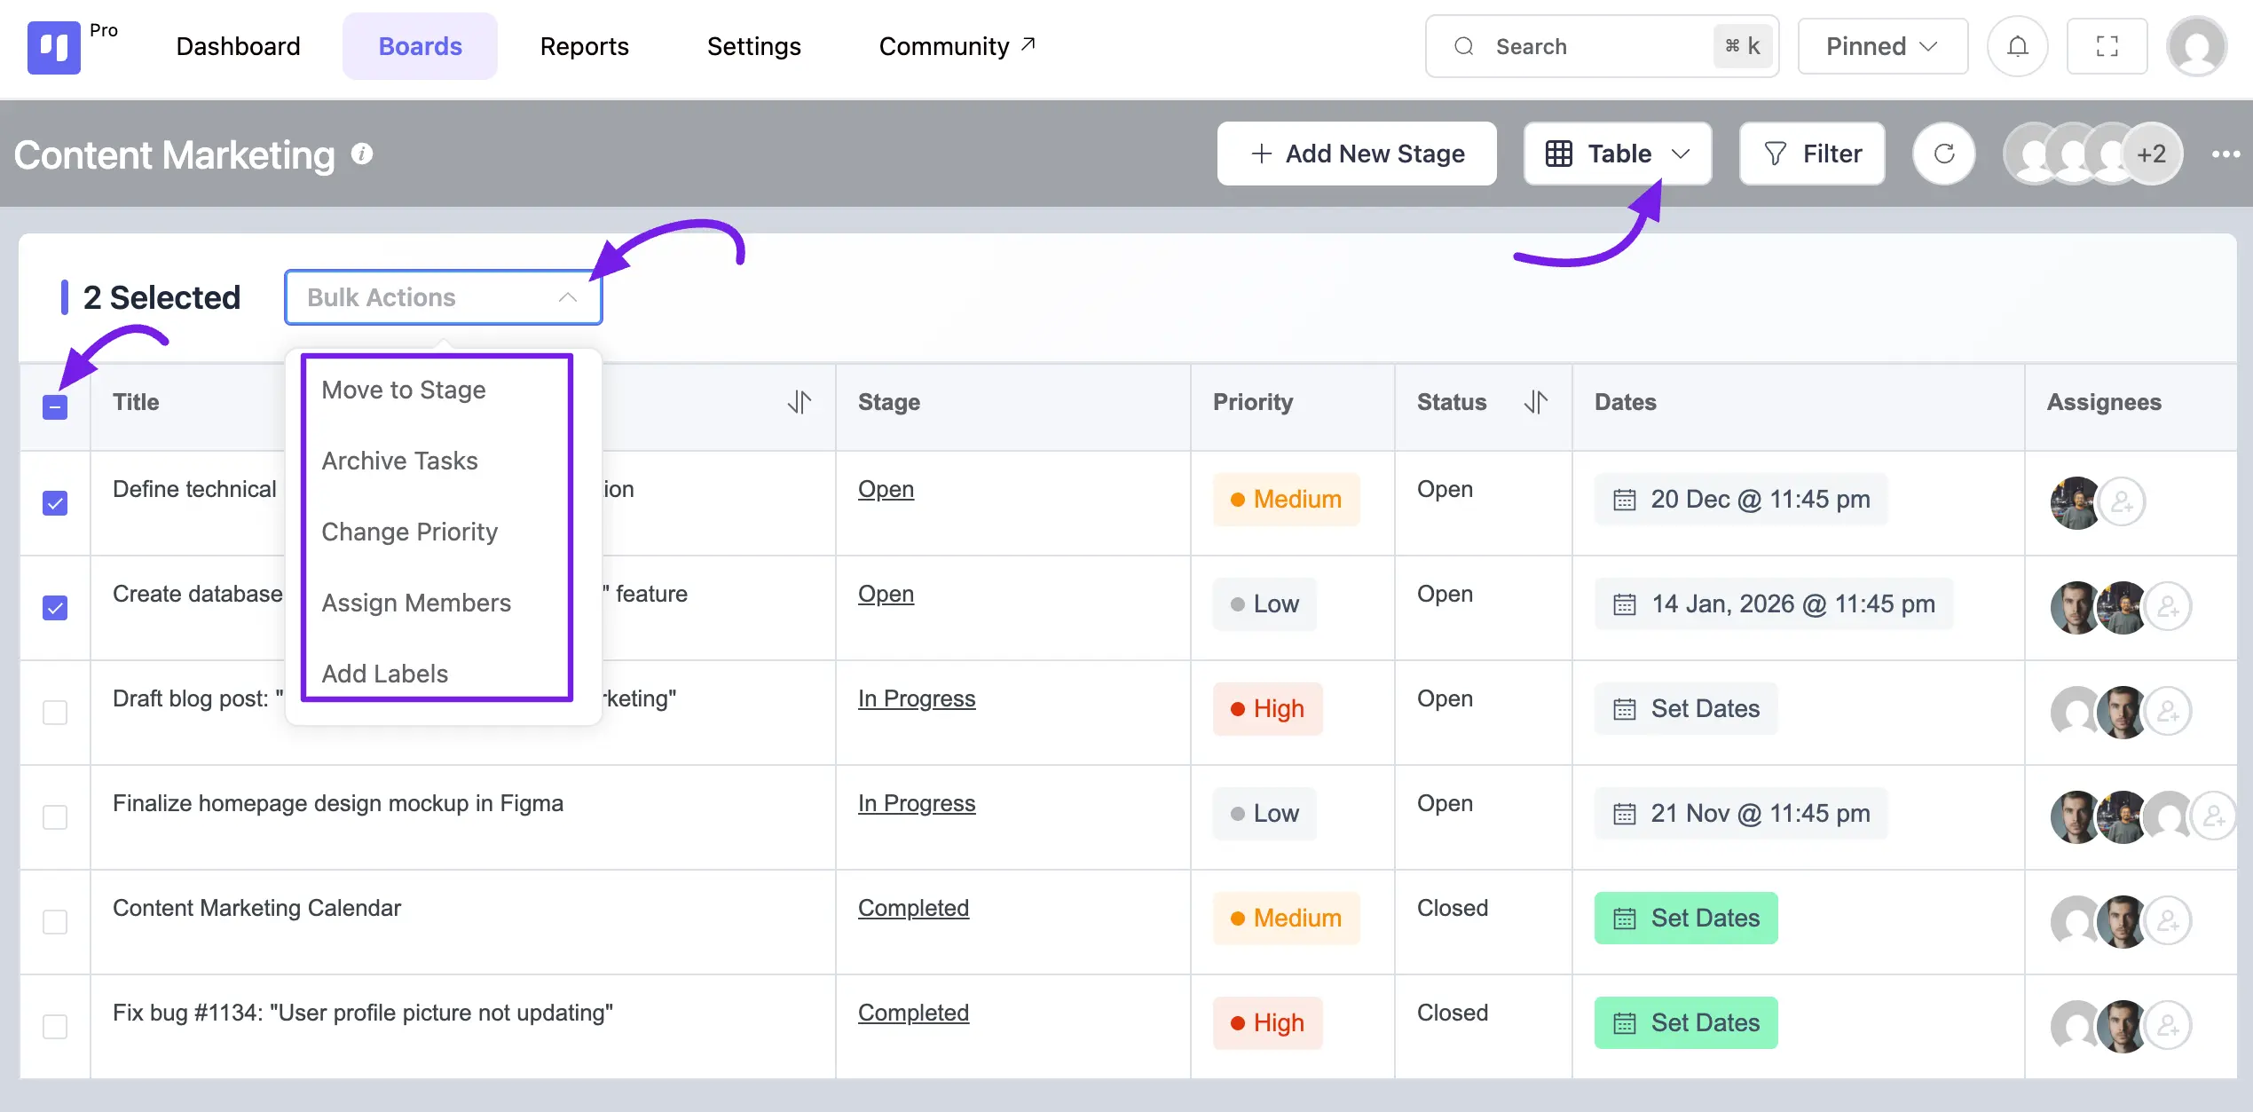Open the Table view dropdown
Viewport: 2253px width, 1112px height.
point(1617,154)
